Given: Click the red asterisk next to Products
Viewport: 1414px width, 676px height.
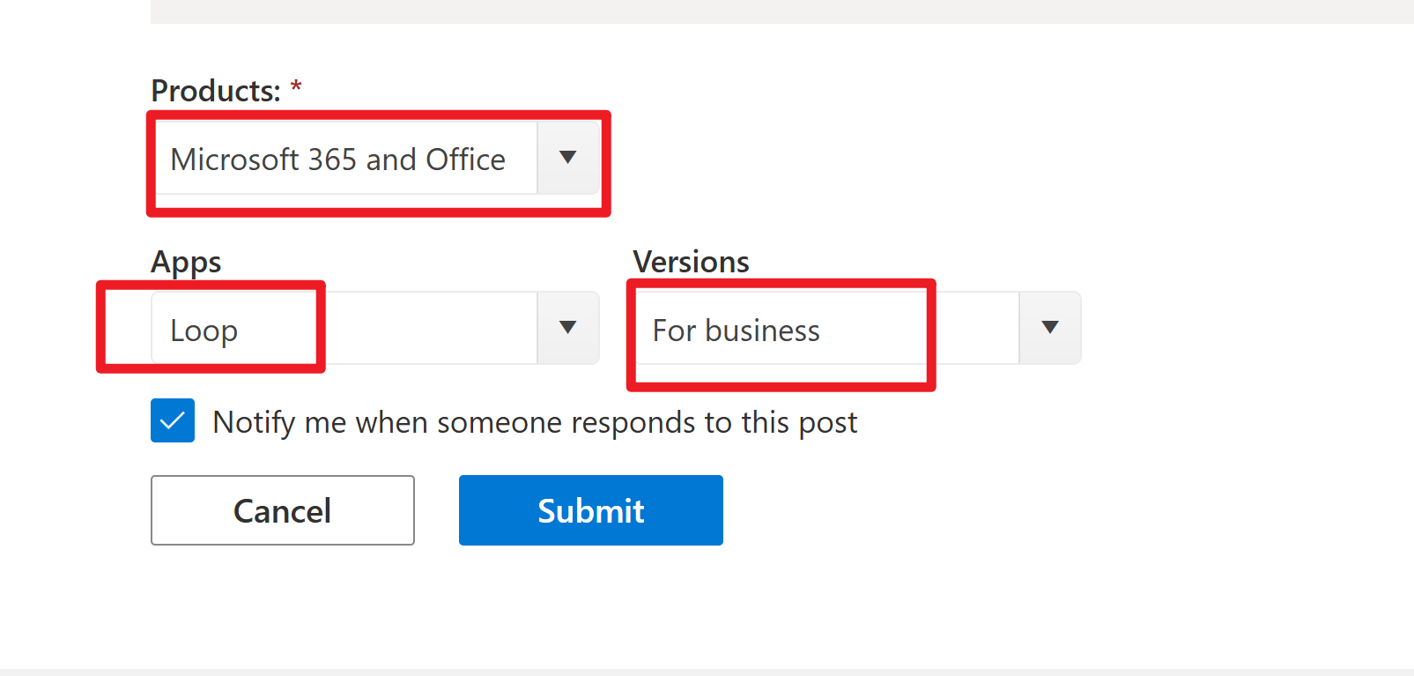Looking at the screenshot, I should [x=296, y=87].
